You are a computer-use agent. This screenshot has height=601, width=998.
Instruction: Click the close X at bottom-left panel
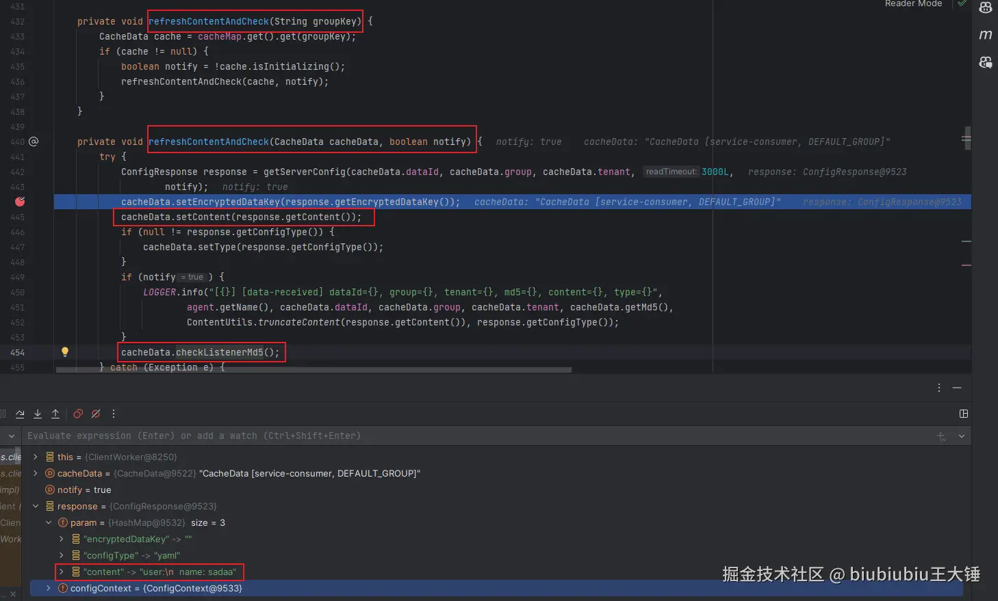[12, 595]
